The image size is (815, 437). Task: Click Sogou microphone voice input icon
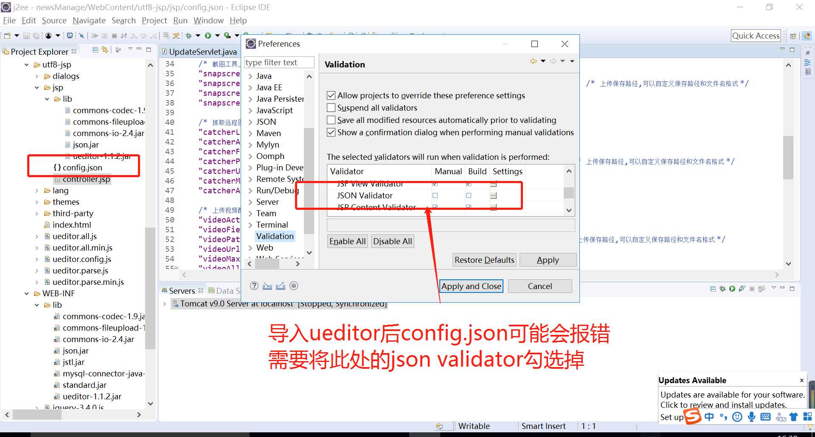coord(751,417)
